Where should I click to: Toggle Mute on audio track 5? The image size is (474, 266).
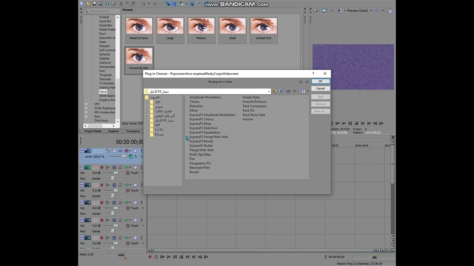click(x=135, y=220)
